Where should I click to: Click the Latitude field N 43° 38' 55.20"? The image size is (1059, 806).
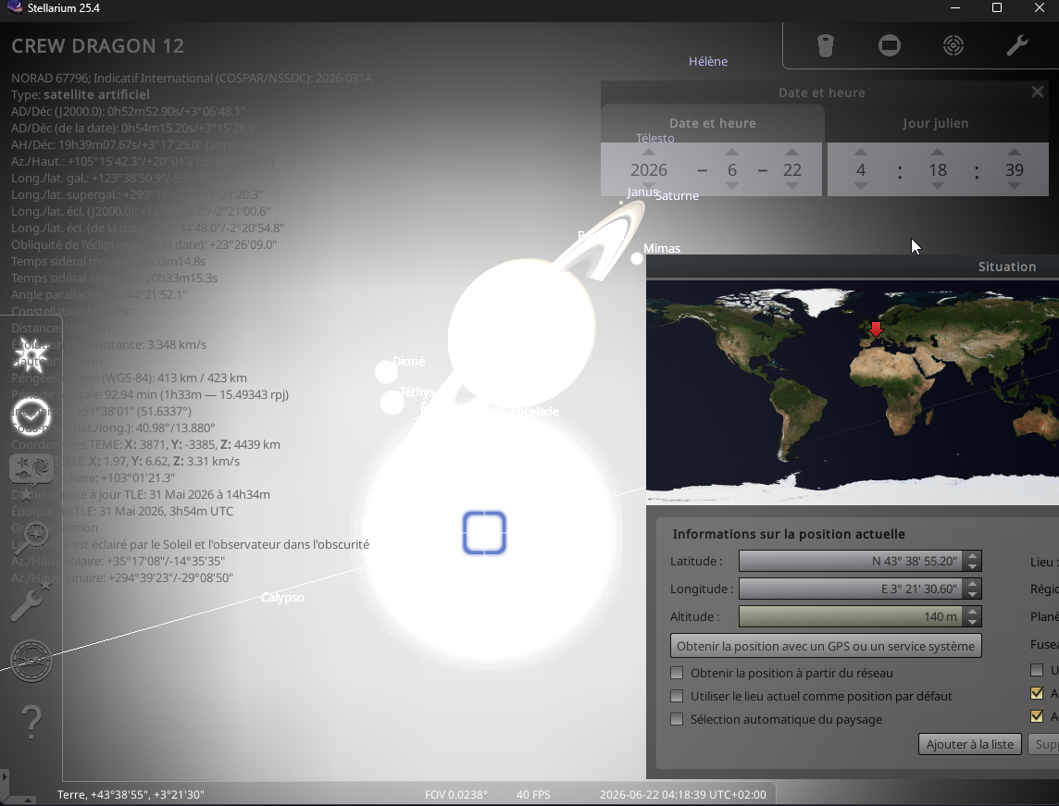(x=853, y=561)
